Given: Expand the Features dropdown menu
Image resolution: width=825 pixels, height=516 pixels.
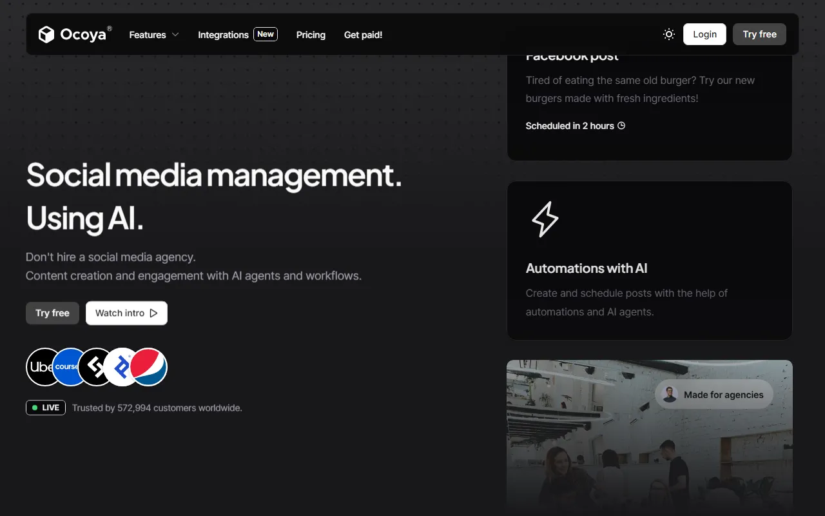Looking at the screenshot, I should (x=153, y=35).
